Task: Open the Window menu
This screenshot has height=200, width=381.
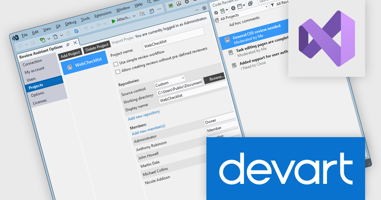Action: (123, 9)
